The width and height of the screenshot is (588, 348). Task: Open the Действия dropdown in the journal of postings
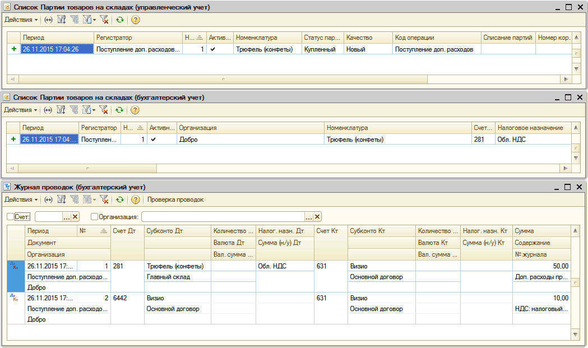point(21,199)
